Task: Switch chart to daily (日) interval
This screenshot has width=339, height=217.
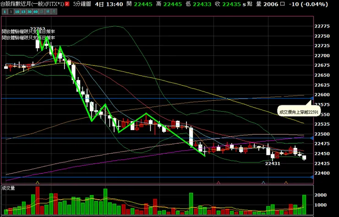Action: tap(42, 11)
